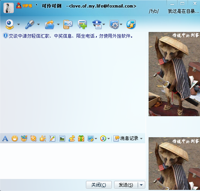Open the font settings A icon
The image size is (200, 191).
pos(5,138)
